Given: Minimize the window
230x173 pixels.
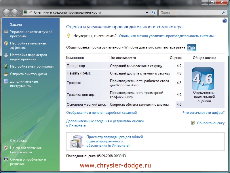Looking at the screenshot, I should point(205,2).
